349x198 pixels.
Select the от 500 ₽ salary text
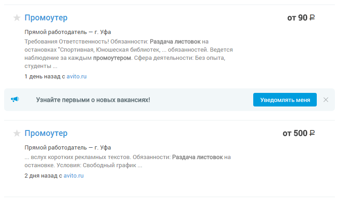tap(299, 133)
